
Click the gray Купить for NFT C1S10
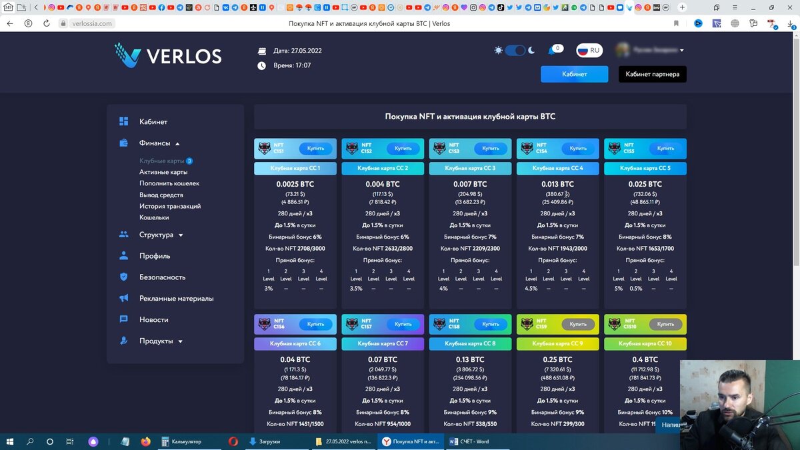(665, 325)
